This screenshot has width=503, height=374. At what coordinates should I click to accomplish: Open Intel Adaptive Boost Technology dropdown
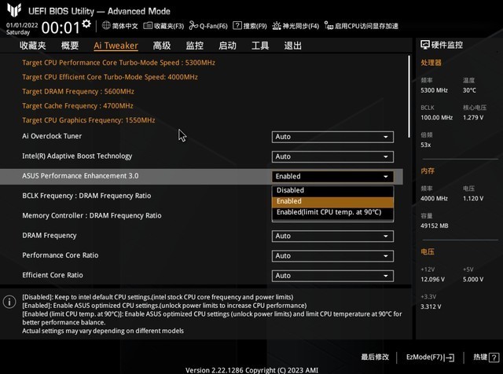tap(332, 156)
